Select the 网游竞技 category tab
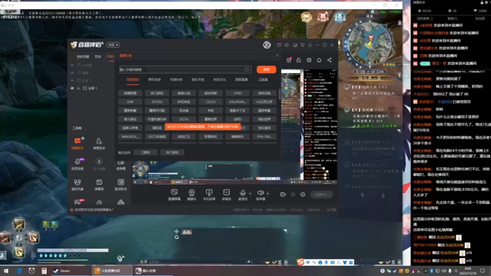 [x=133, y=80]
